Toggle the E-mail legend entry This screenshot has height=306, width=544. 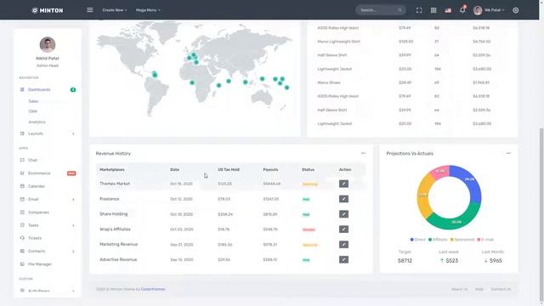click(485, 240)
